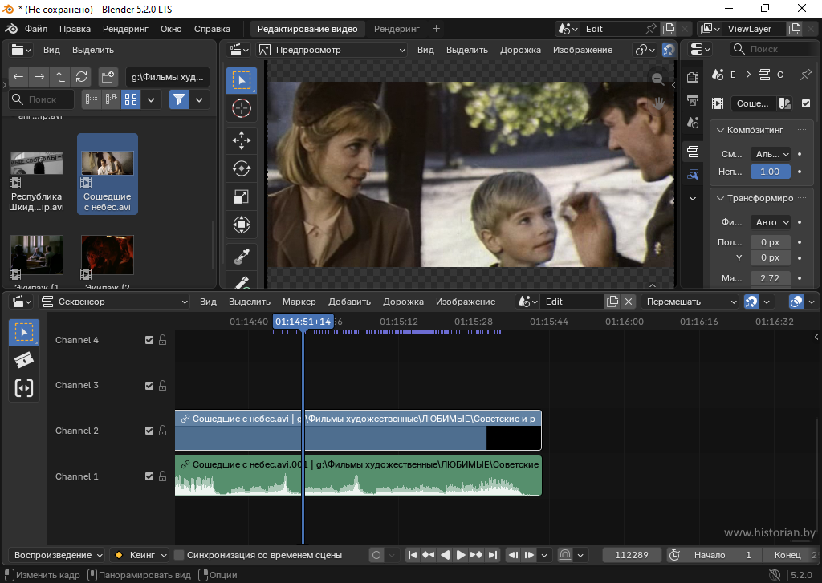Add a new workspace with the plus button
The width and height of the screenshot is (822, 583).
point(436,29)
